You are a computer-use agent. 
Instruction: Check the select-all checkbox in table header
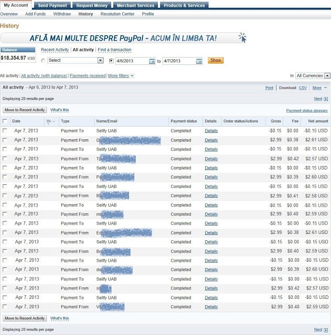[x=5, y=121]
